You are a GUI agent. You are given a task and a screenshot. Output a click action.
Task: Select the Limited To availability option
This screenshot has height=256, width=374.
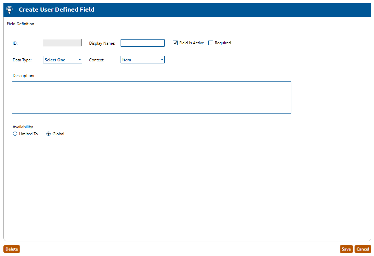pos(15,134)
